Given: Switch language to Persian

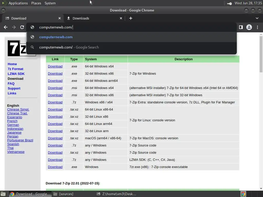Looking at the screenshot, I should pos(13,136).
